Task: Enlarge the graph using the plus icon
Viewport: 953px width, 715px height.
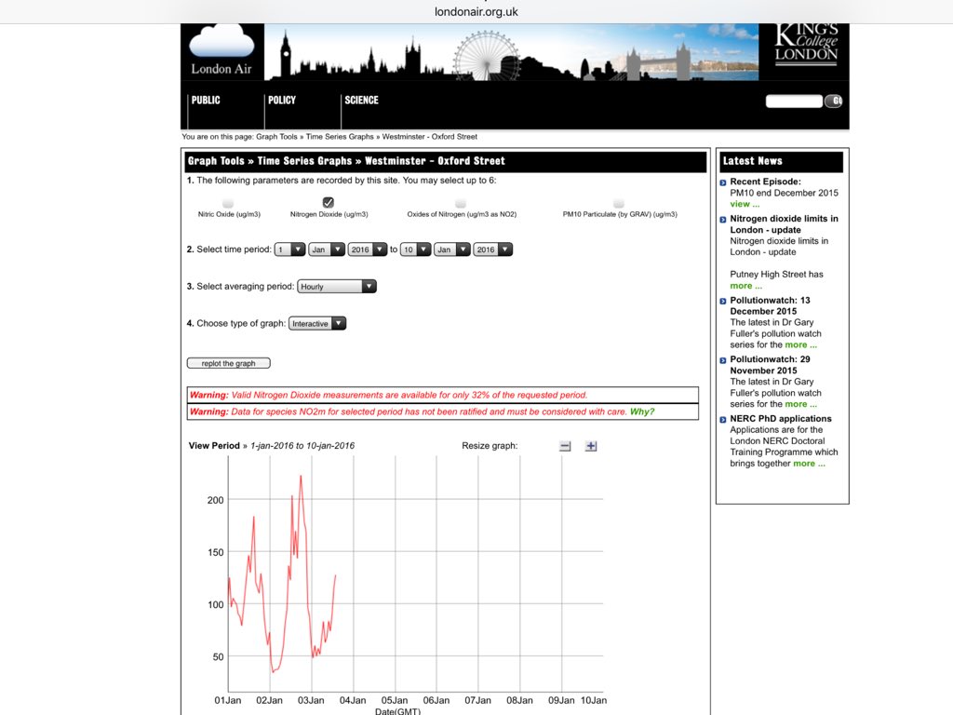Action: click(590, 446)
